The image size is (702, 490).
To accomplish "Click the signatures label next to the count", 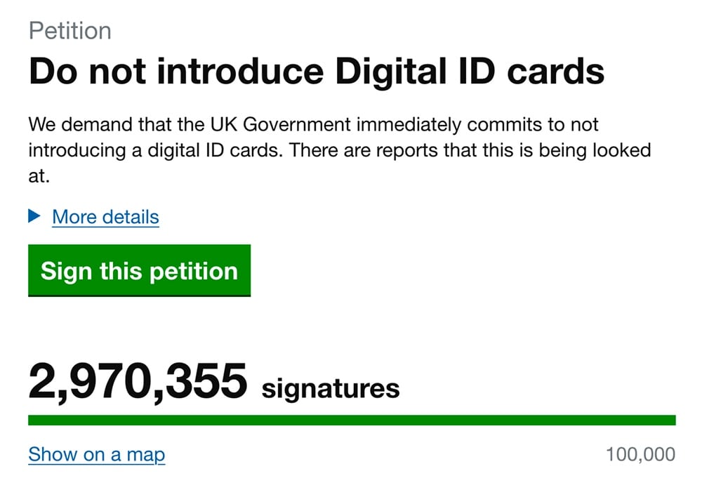I will [329, 386].
